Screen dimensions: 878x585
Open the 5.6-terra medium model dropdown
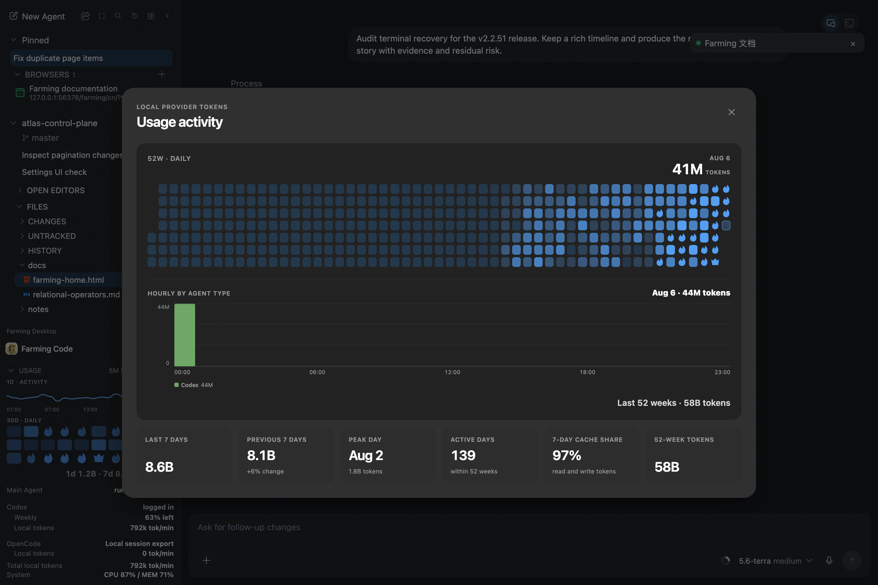775,561
